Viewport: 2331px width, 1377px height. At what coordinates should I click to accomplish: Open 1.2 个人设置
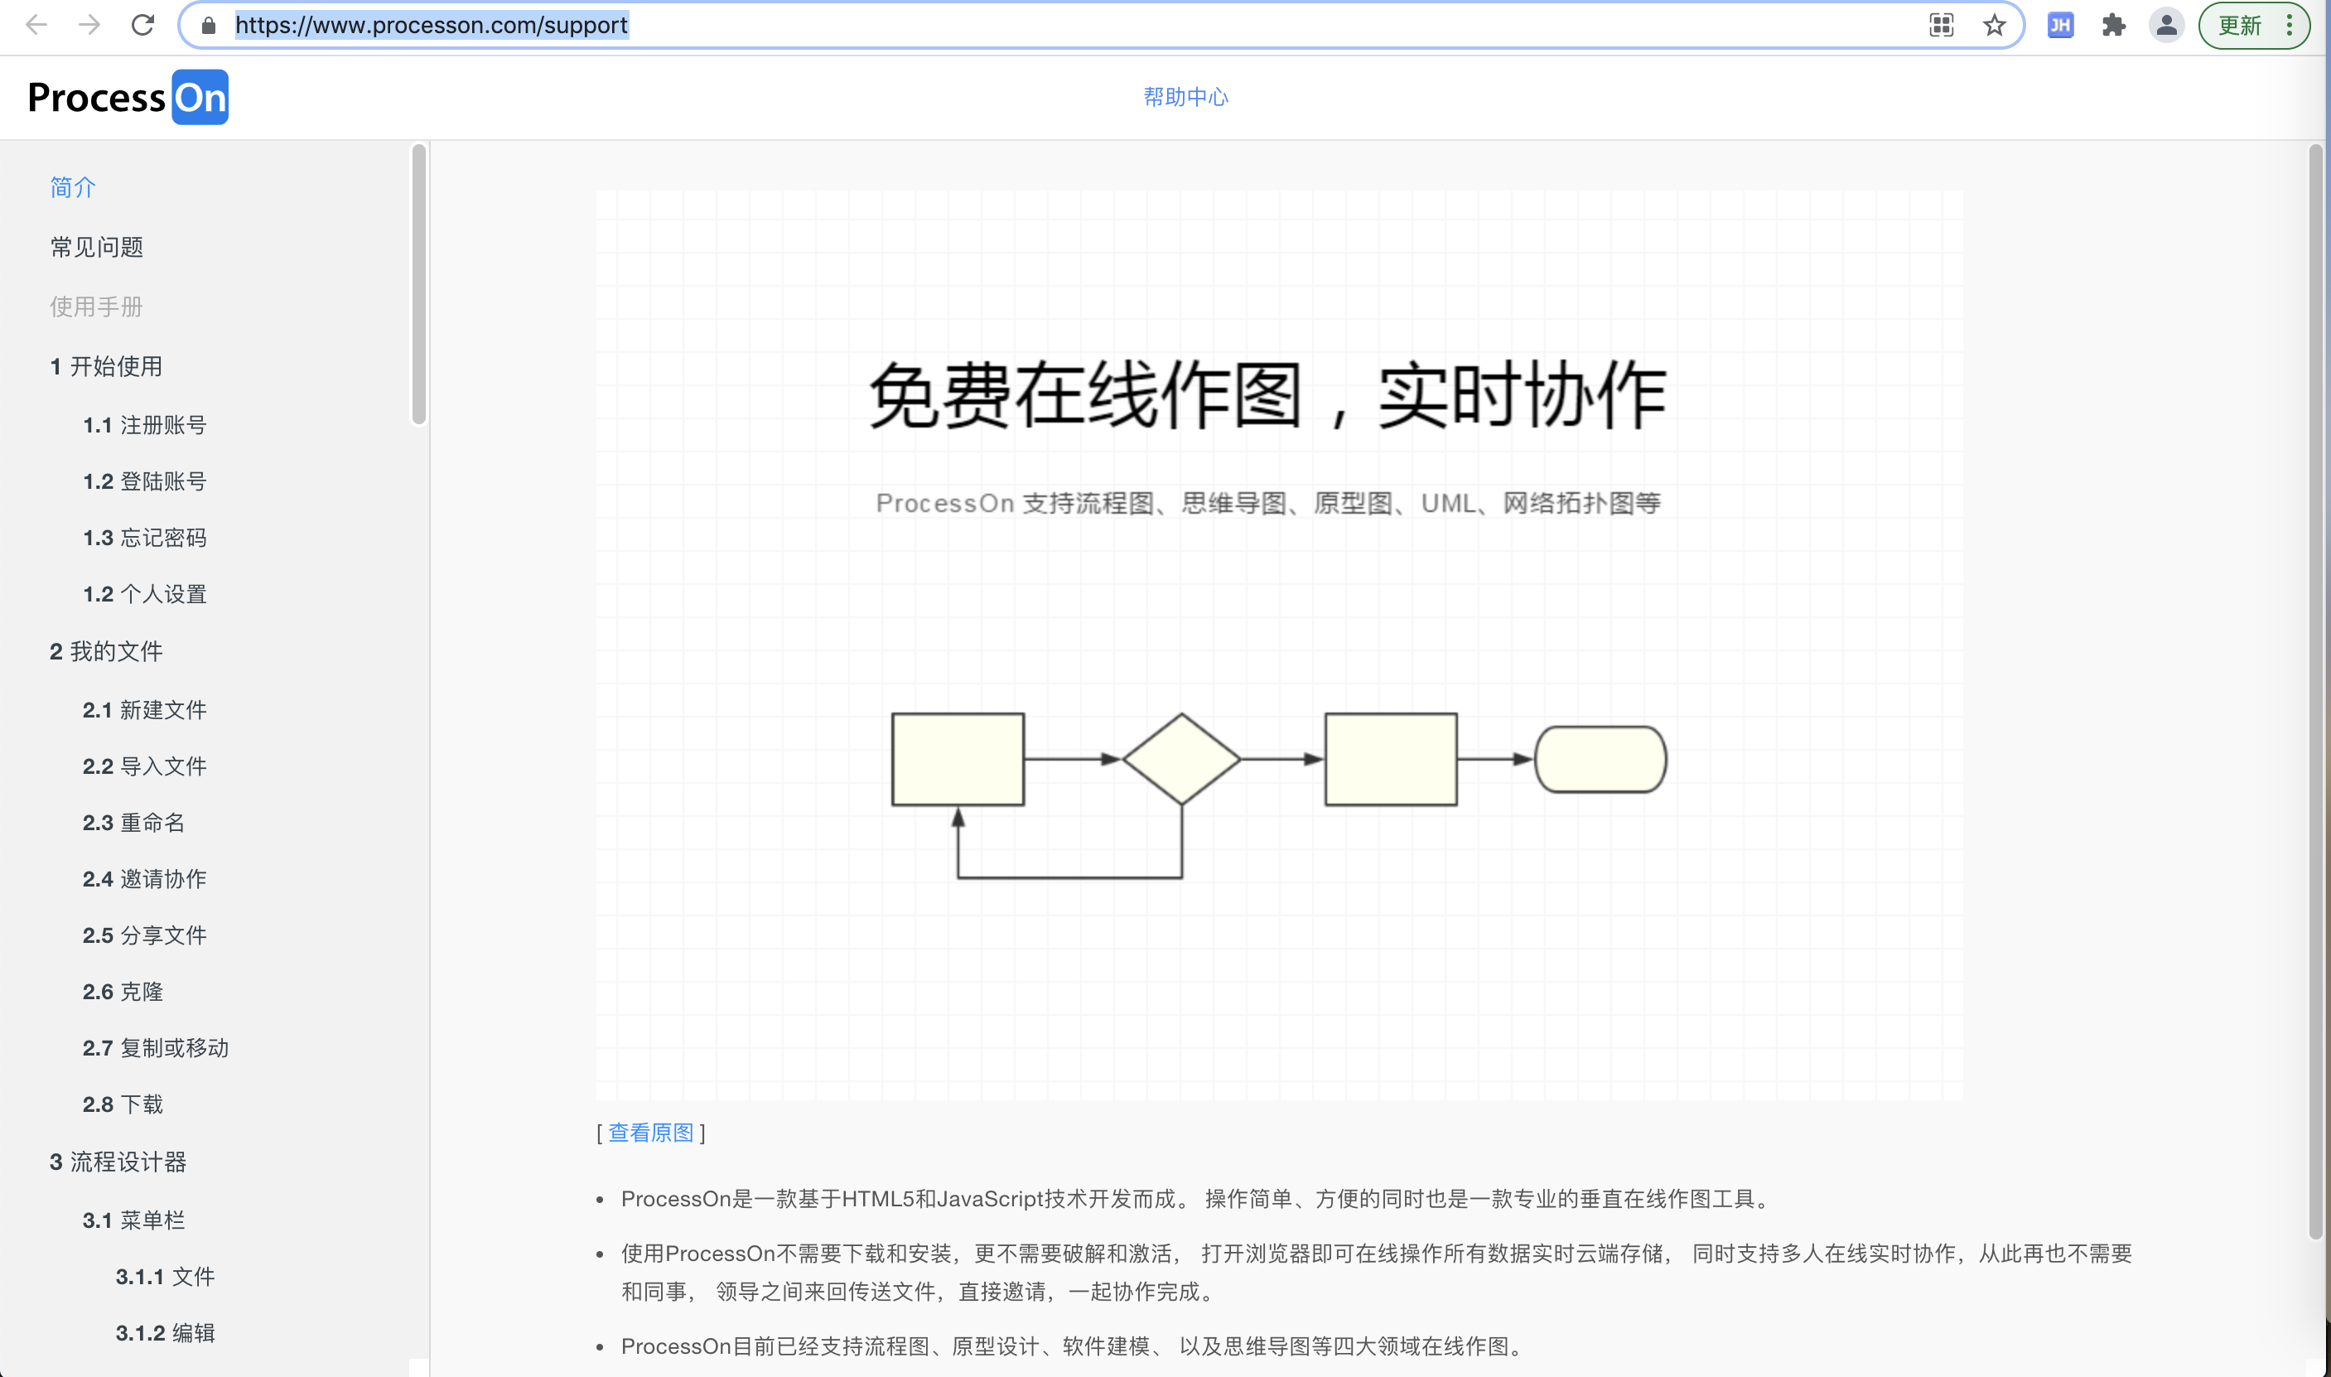pyautogui.click(x=145, y=594)
